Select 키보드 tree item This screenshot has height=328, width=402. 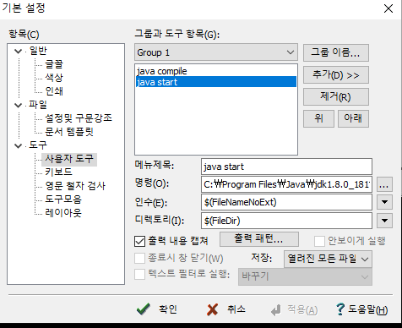(58, 172)
